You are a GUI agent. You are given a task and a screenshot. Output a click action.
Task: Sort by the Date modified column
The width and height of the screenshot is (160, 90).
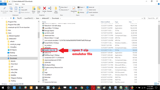105,22
